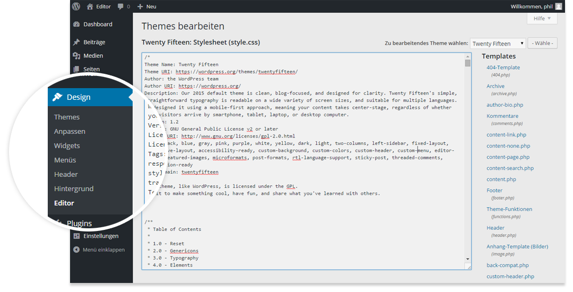Click the editor scrollbar down arrow
This screenshot has height=292, width=573.
467,259
